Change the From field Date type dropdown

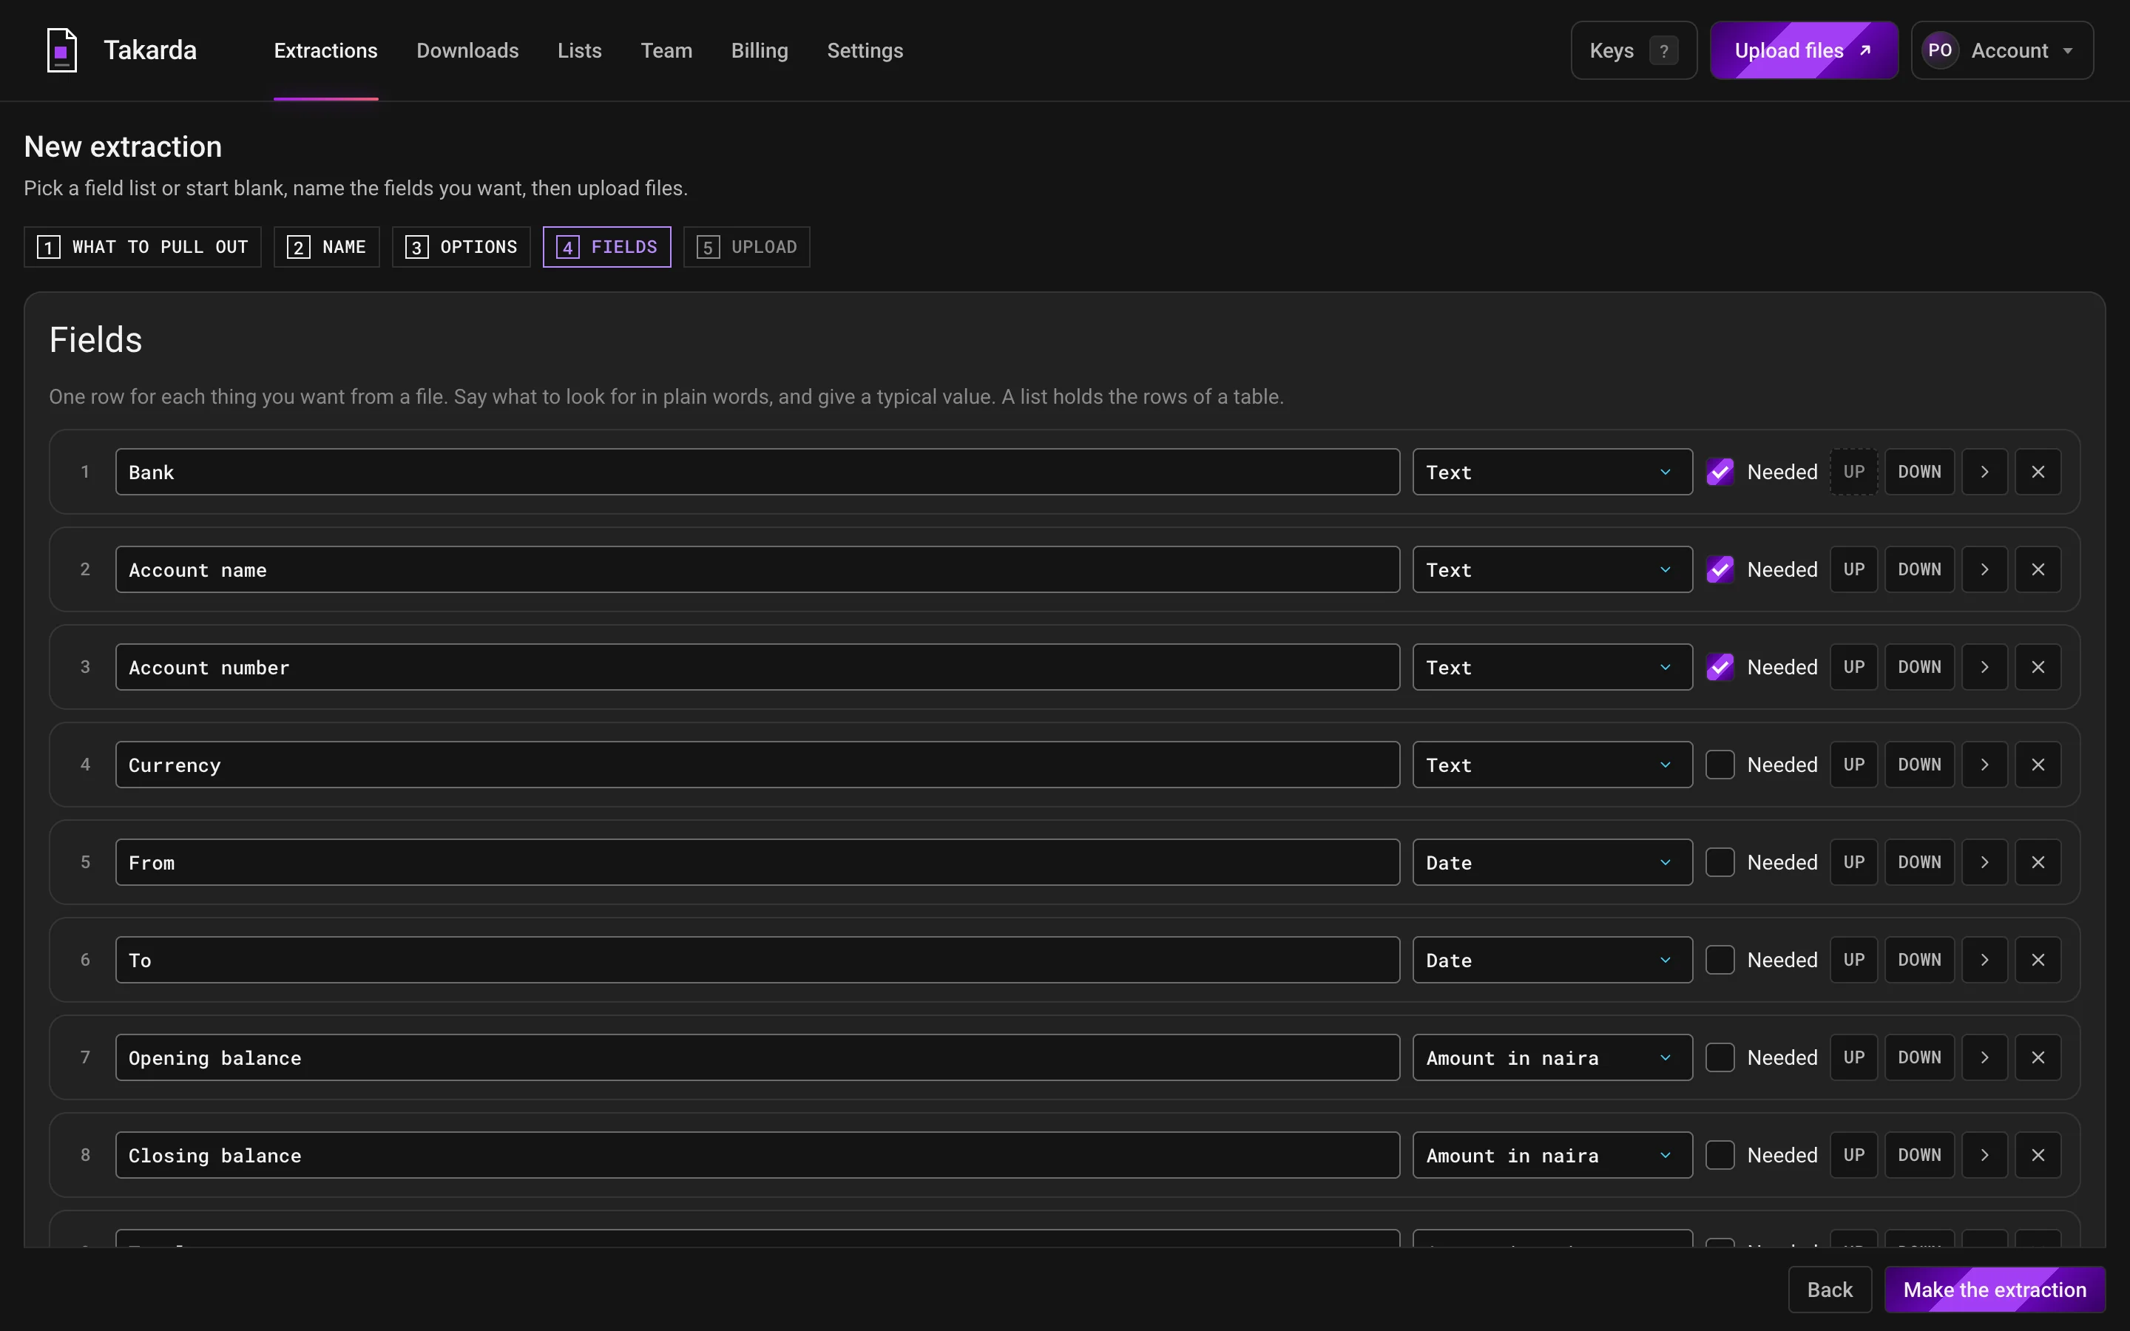click(1552, 863)
